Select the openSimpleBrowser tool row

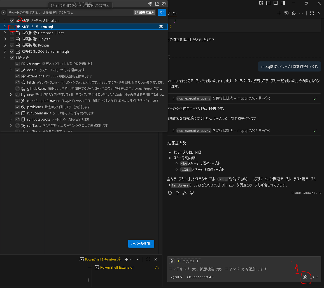pyautogui.click(x=84, y=101)
